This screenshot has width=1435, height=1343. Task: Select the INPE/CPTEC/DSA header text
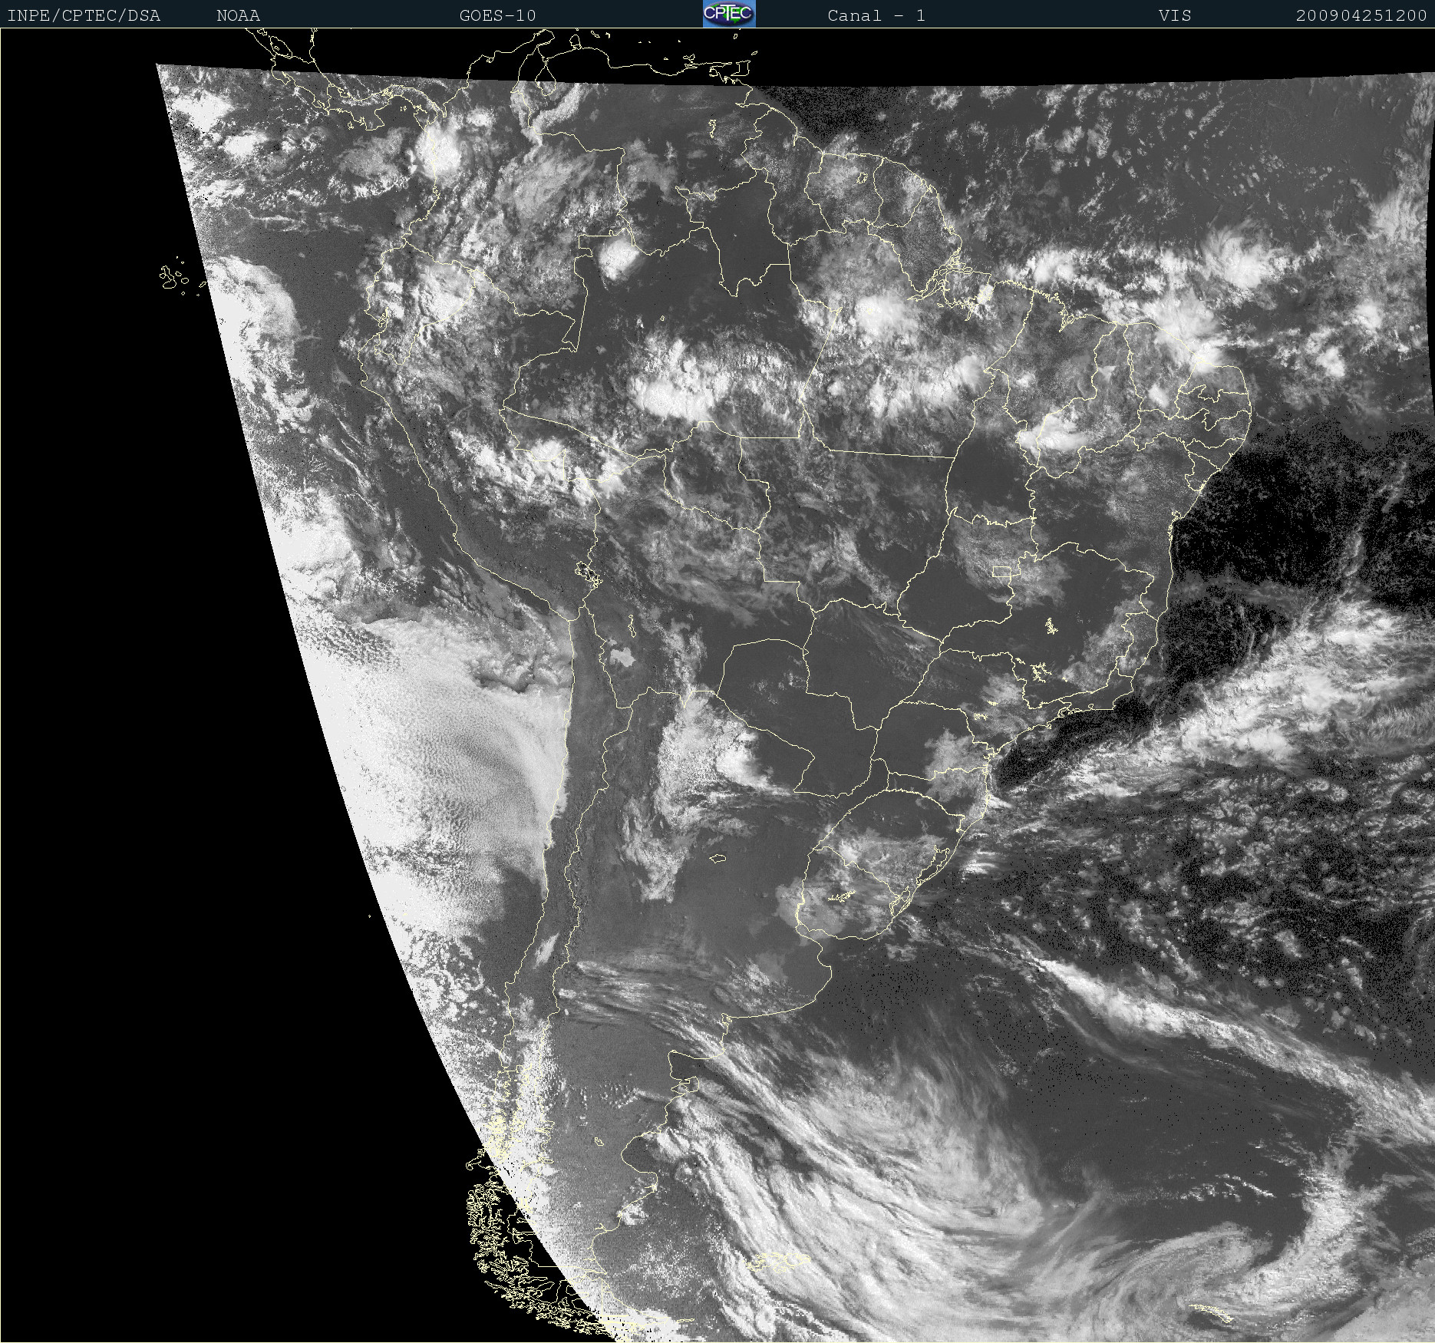pyautogui.click(x=84, y=15)
